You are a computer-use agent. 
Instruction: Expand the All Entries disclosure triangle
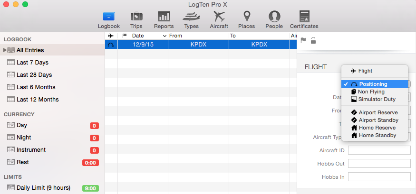tap(4, 50)
